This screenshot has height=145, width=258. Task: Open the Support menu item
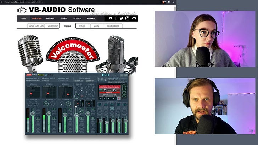coord(64,18)
